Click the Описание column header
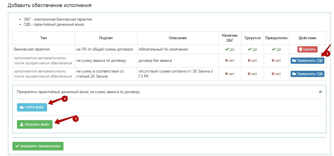The image size is (334, 156). 178,38
